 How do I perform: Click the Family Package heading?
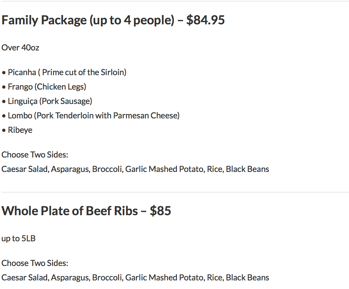click(x=88, y=20)
